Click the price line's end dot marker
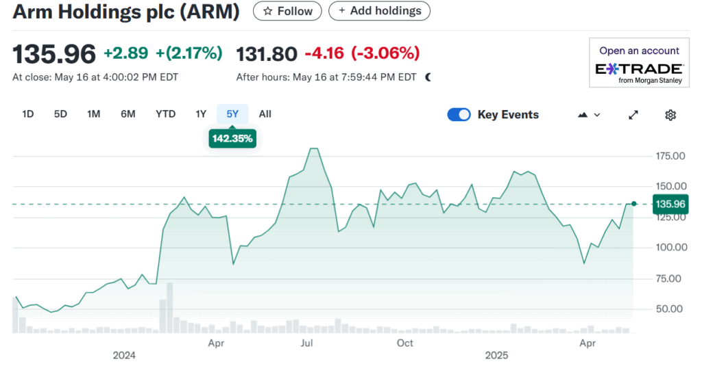The height and width of the screenshot is (366, 702). tap(634, 204)
